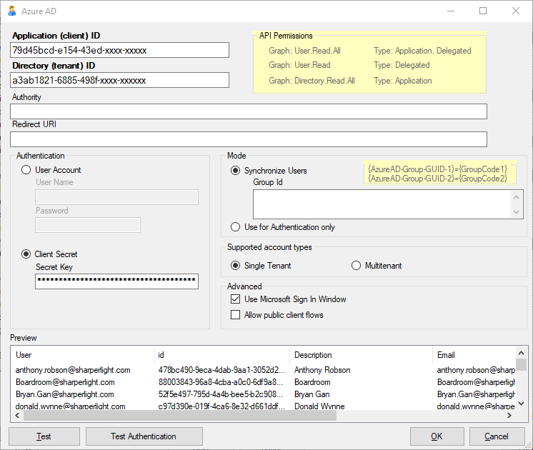Screen dimensions: 533x450
Task: Click the Secret Key password field
Action: coord(116,281)
